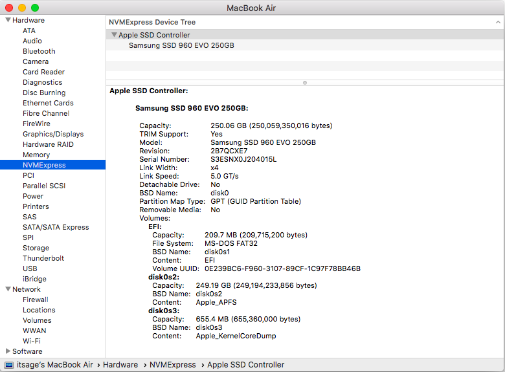Select Thunderbolt in the sidebar
Screen dimensions: 505x372
(43, 258)
